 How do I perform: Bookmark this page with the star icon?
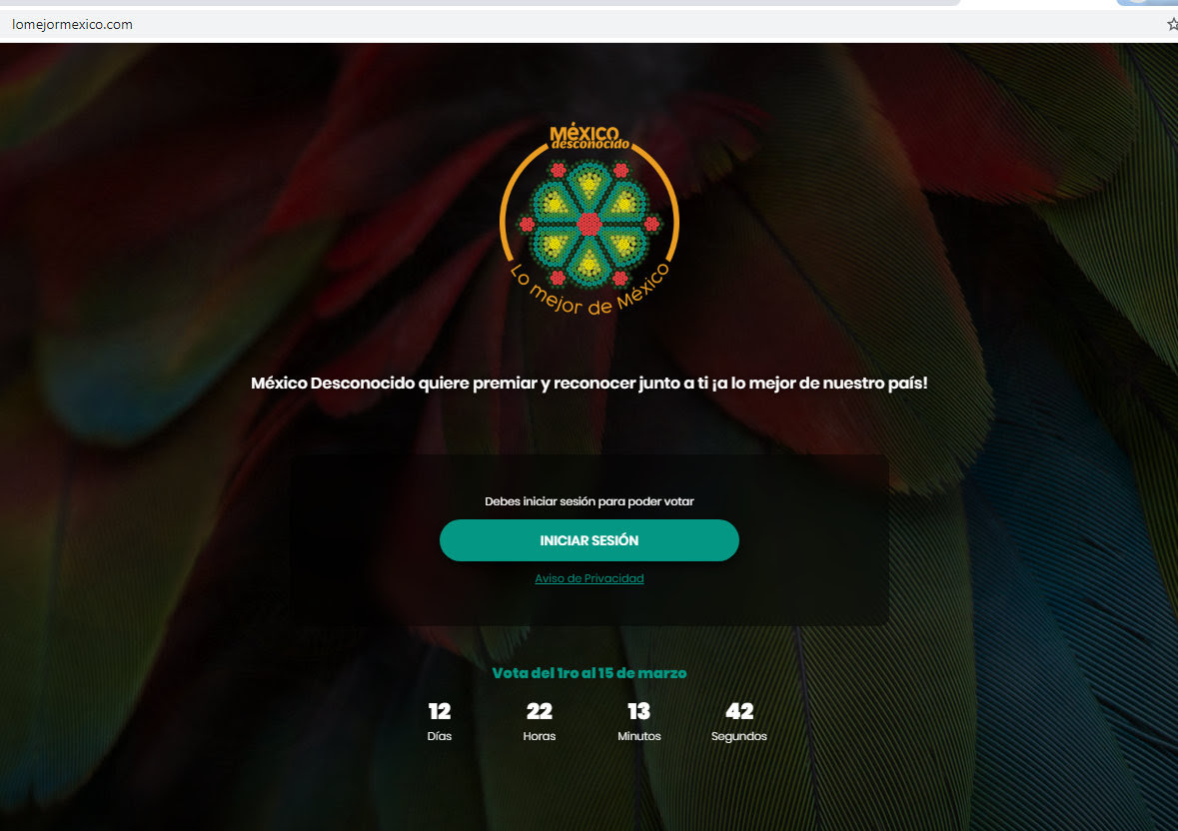[x=1173, y=24]
